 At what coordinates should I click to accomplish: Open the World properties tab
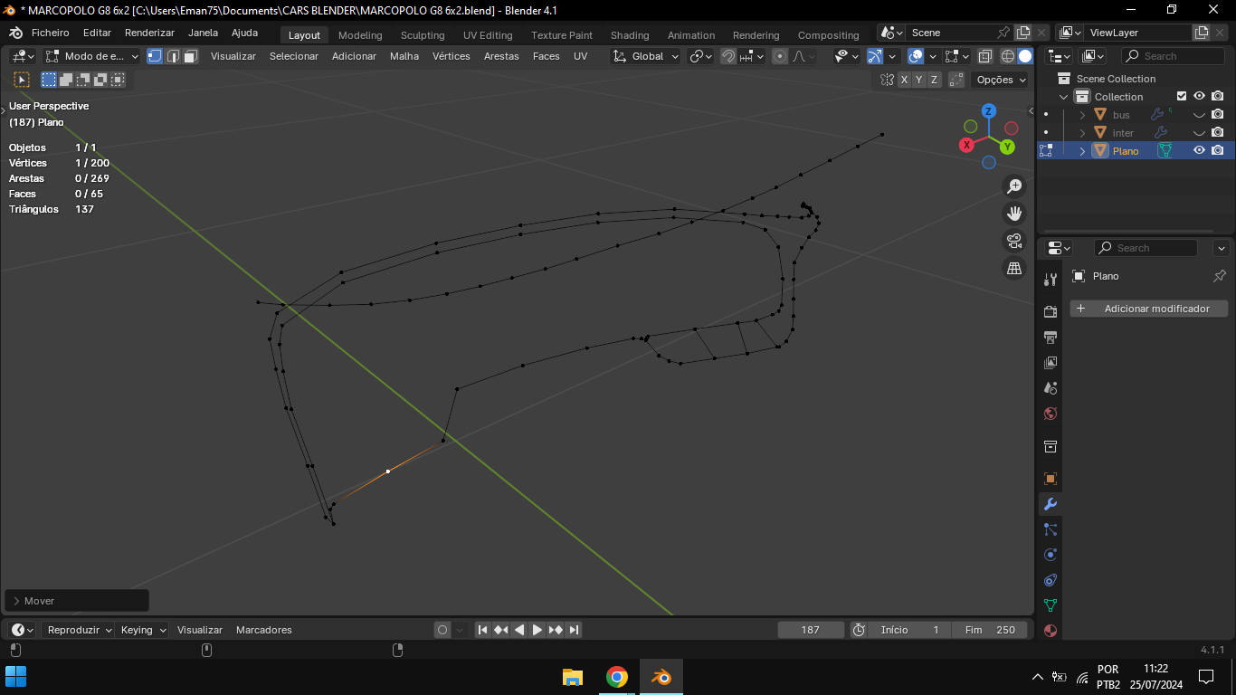1051,414
